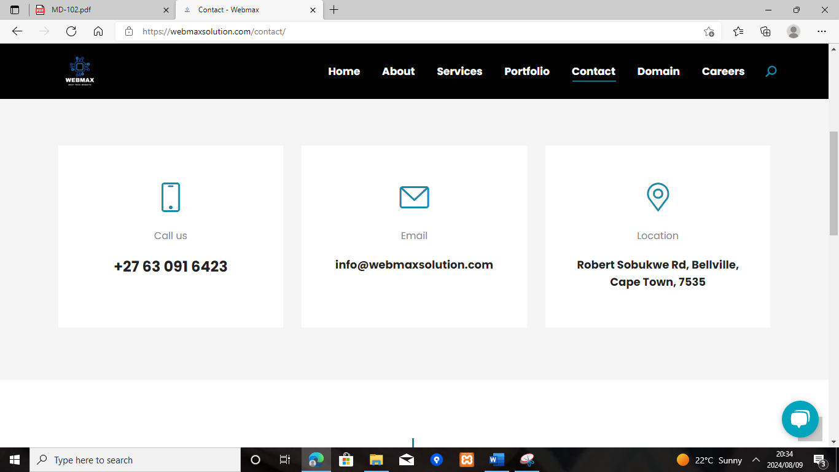Click the map pin icon above Location
Screen dimensions: 839x472
tap(658, 197)
